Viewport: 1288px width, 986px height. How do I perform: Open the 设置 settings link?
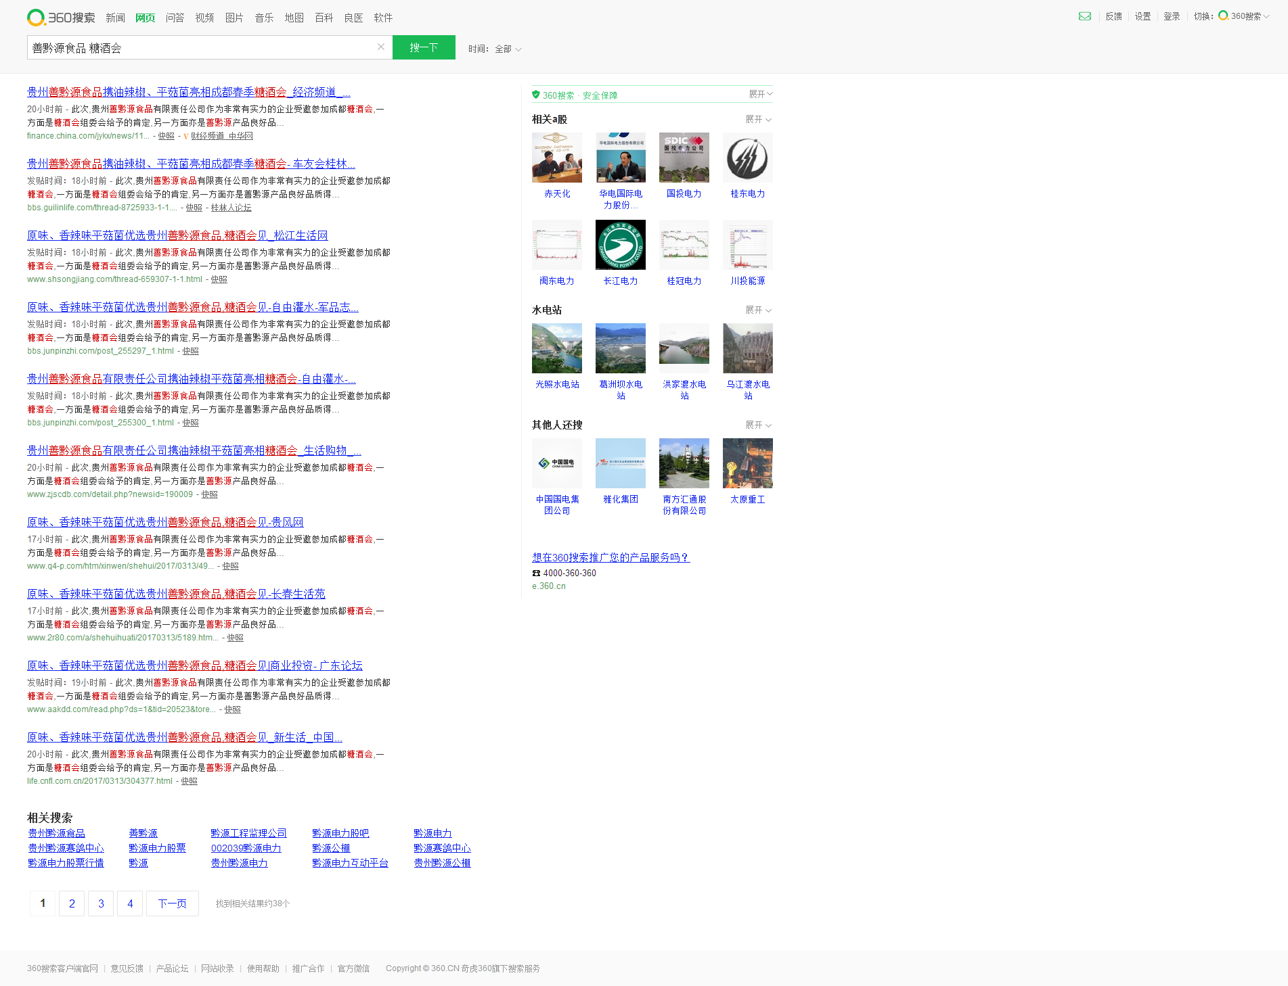coord(1142,16)
